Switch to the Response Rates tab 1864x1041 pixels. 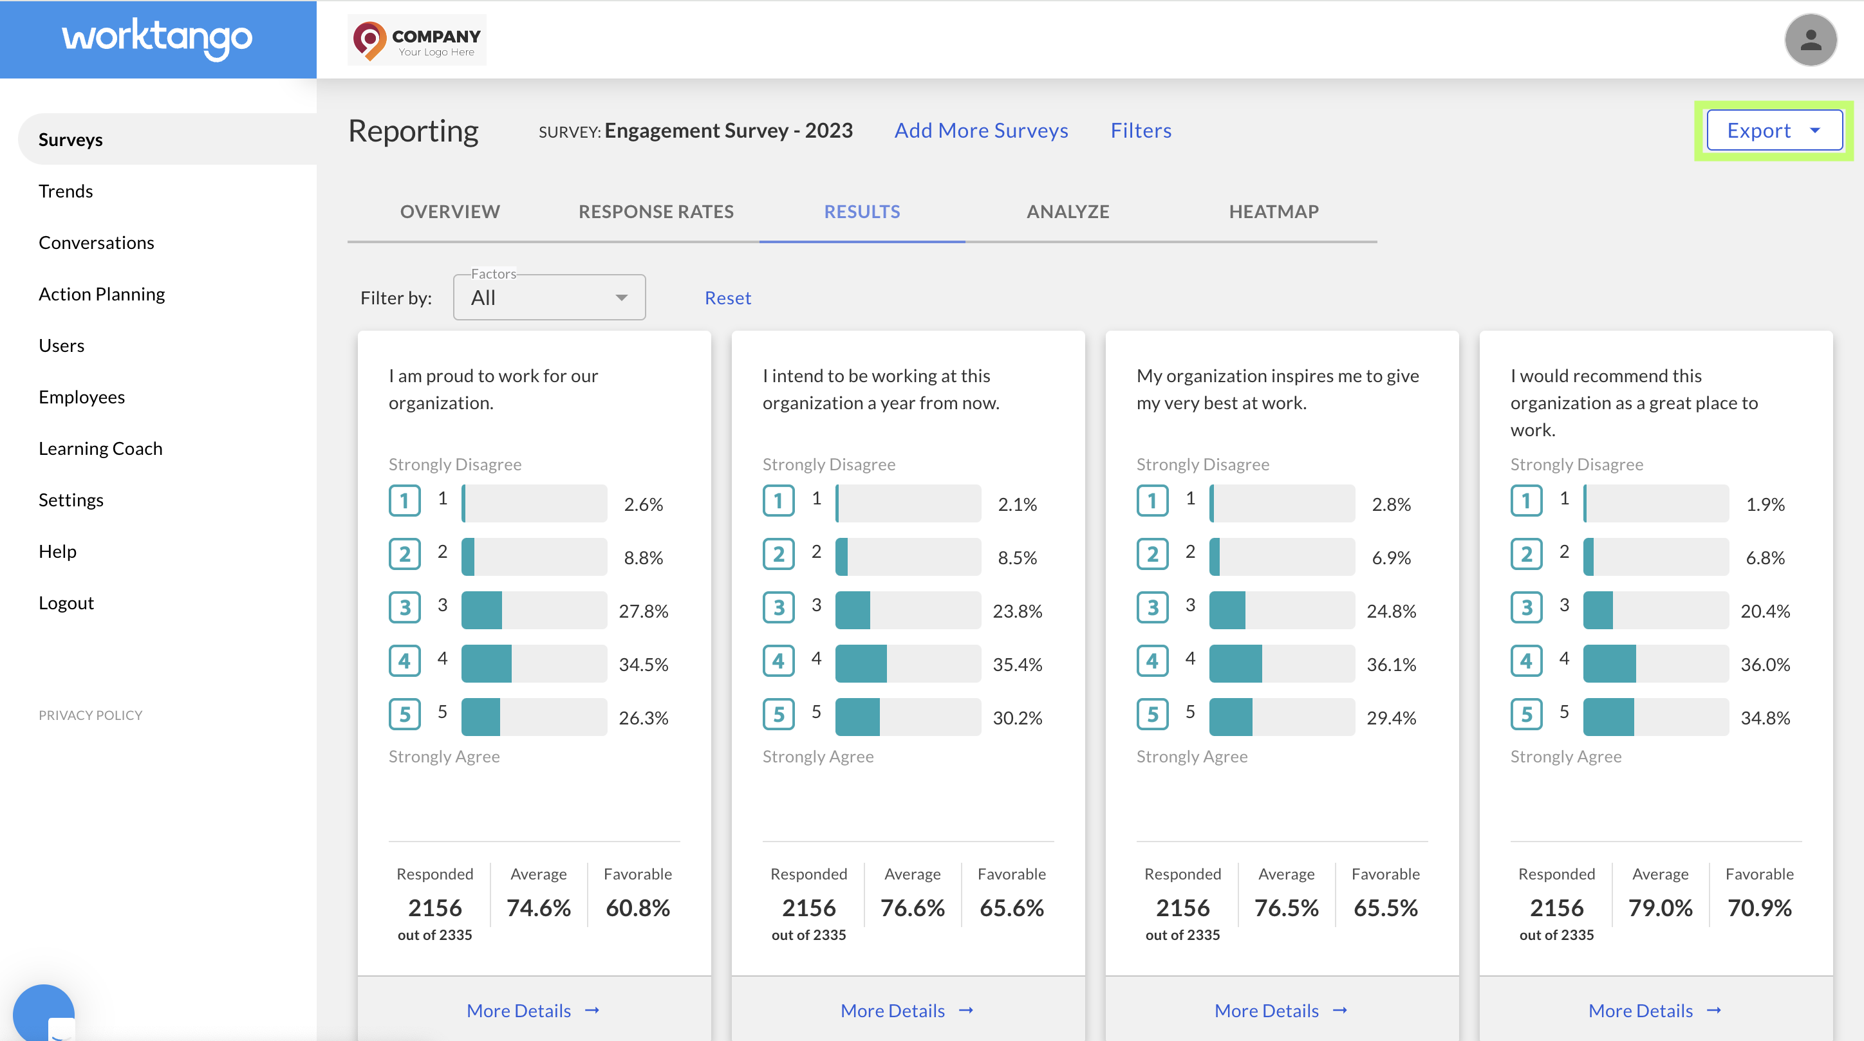click(x=656, y=211)
